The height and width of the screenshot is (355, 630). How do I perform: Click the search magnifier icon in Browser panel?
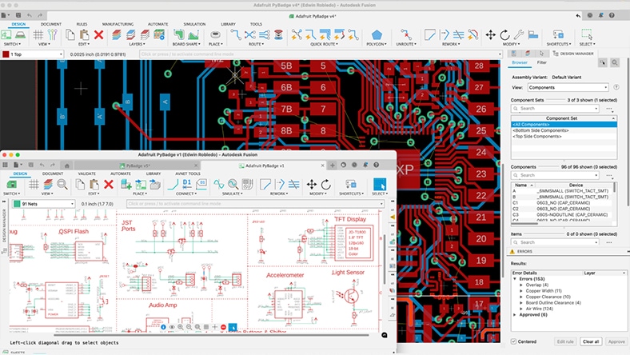[x=614, y=62]
